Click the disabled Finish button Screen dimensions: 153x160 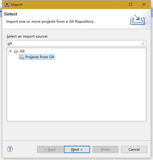pyautogui.click(x=105, y=150)
